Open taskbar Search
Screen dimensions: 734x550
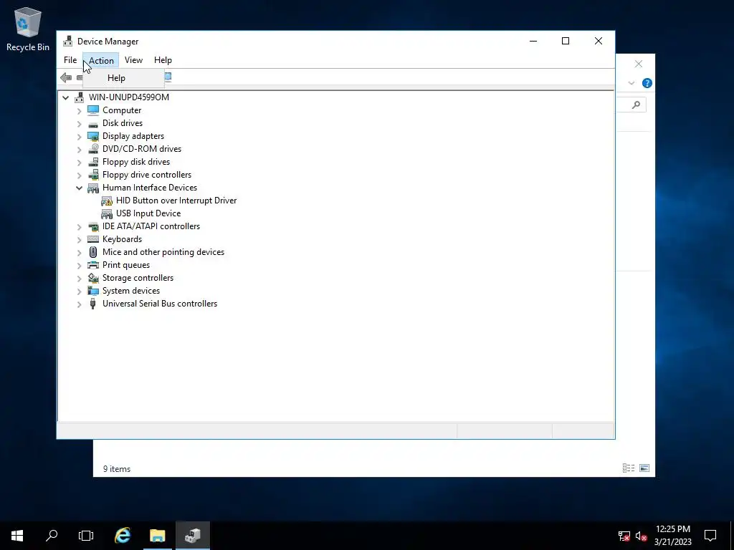coord(52,536)
